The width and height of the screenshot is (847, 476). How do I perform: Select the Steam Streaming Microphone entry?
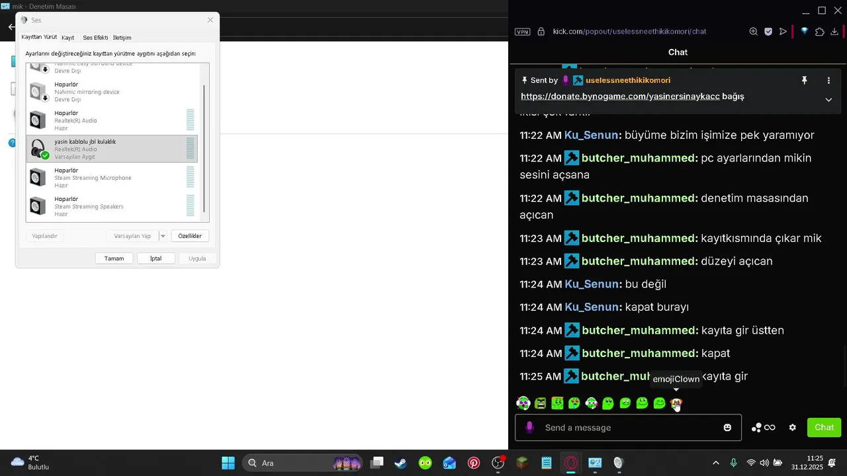[x=112, y=178]
